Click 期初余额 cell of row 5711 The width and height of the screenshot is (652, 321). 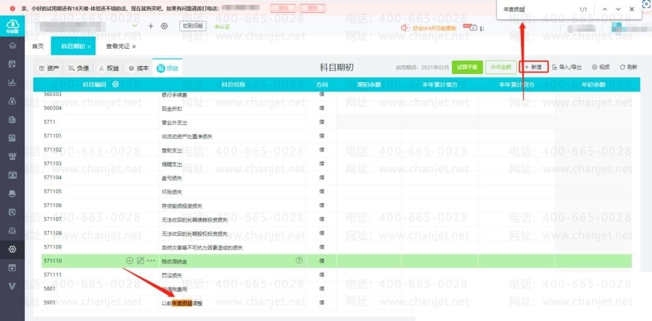pos(369,122)
